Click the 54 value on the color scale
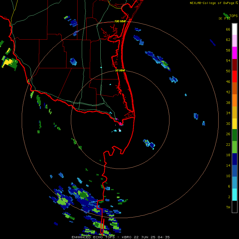The image size is (239, 239). click(228, 61)
